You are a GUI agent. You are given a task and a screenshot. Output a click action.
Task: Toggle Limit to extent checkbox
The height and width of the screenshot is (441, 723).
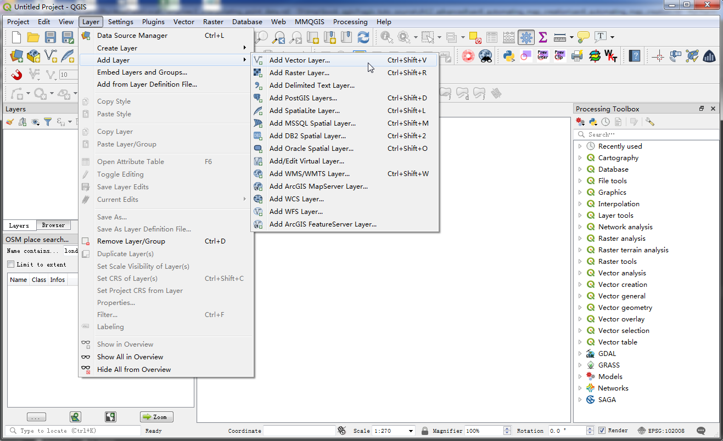(10, 264)
